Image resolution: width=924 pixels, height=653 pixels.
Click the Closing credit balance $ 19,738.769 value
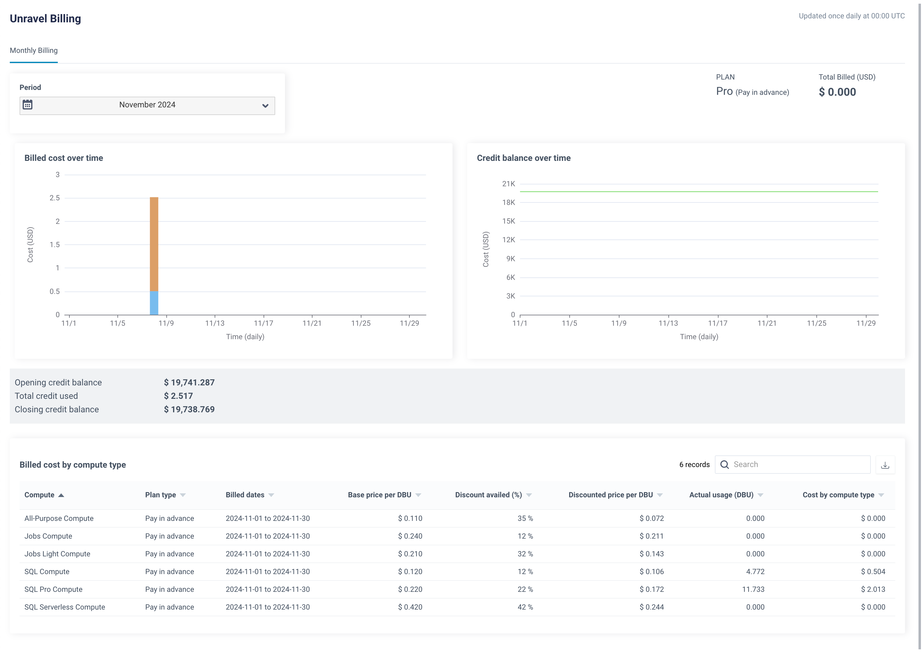189,410
